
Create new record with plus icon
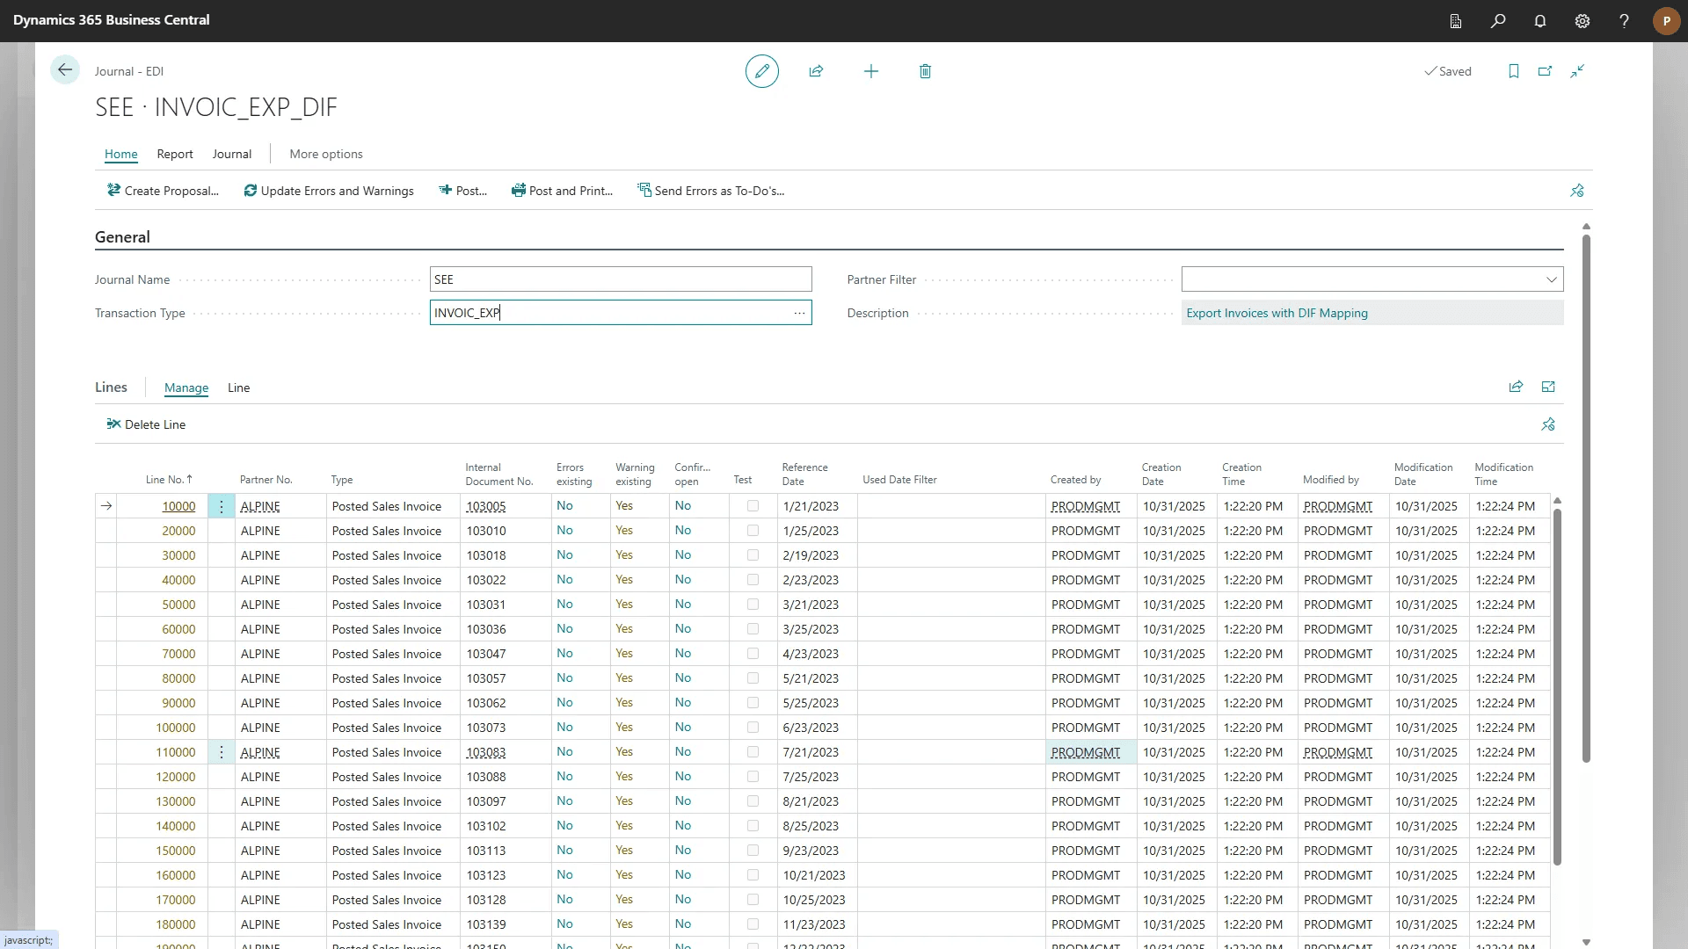click(x=871, y=71)
